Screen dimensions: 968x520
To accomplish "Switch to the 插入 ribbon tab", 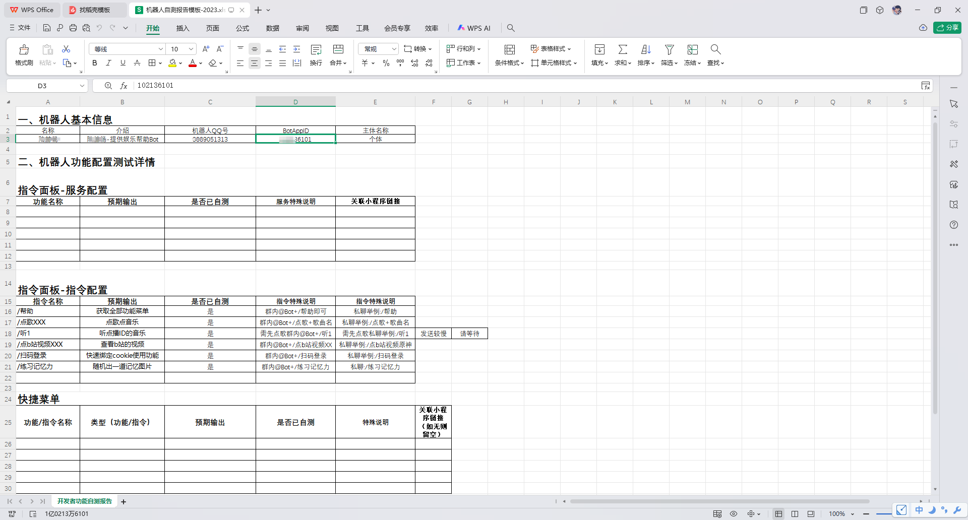I will pyautogui.click(x=183, y=28).
